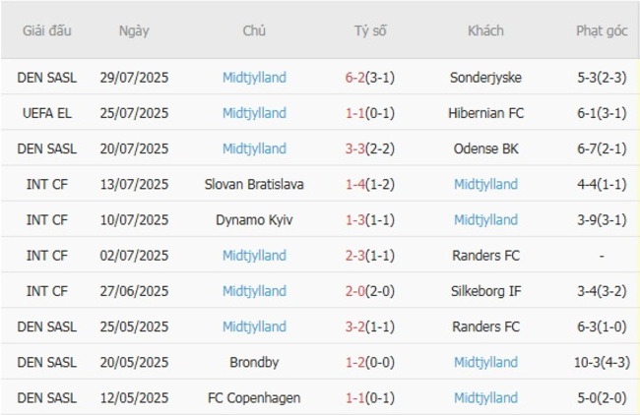Click FC Copenhagen team name
640x415 pixels.
click(254, 398)
